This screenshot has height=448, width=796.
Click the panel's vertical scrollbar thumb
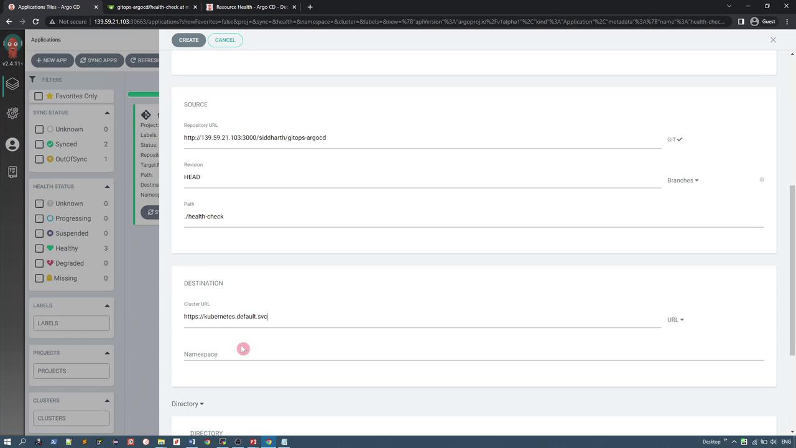(792, 271)
